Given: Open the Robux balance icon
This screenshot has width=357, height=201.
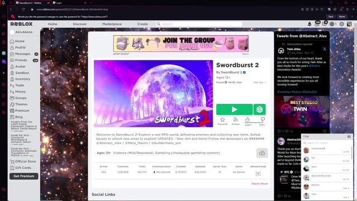Looking at the screenshot, I should [x=332, y=24].
